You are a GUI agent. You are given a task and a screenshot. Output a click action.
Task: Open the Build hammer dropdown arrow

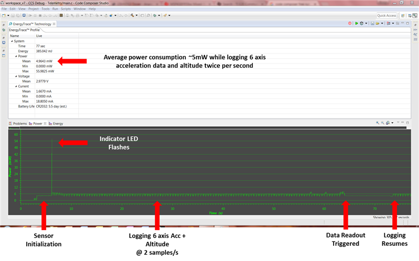coord(137,16)
